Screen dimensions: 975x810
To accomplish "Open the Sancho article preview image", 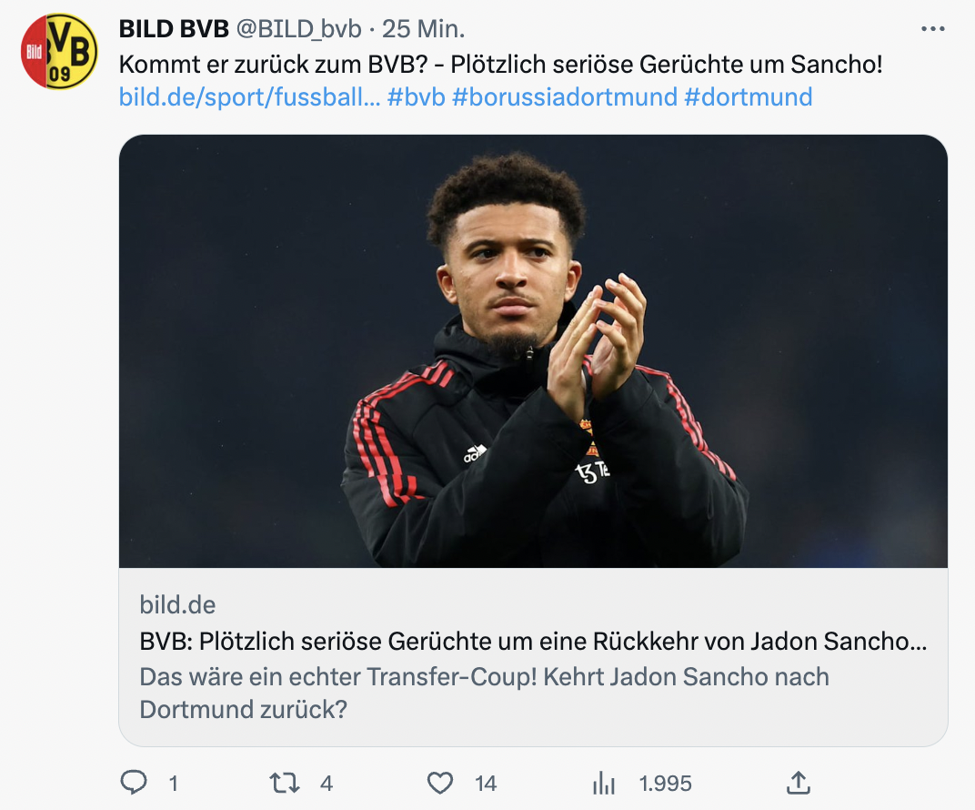I will click(533, 351).
